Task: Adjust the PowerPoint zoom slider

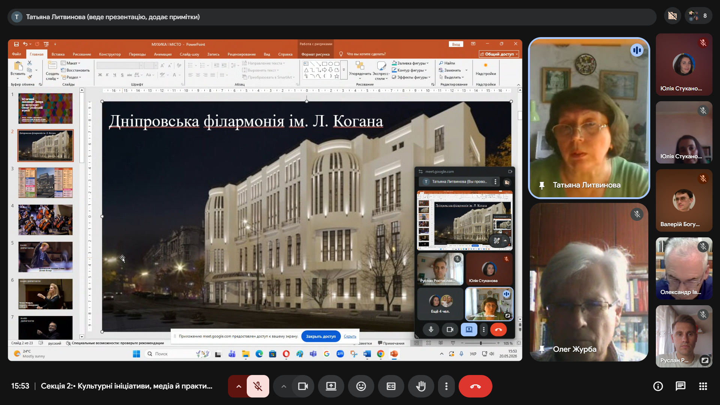Action: click(x=480, y=343)
